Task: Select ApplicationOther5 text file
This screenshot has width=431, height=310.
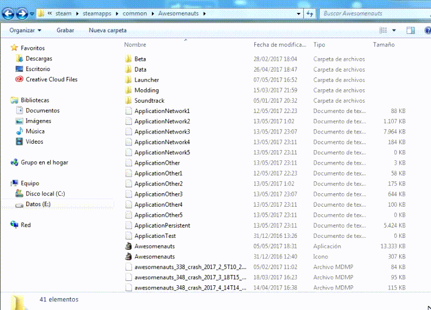Action: point(158,215)
